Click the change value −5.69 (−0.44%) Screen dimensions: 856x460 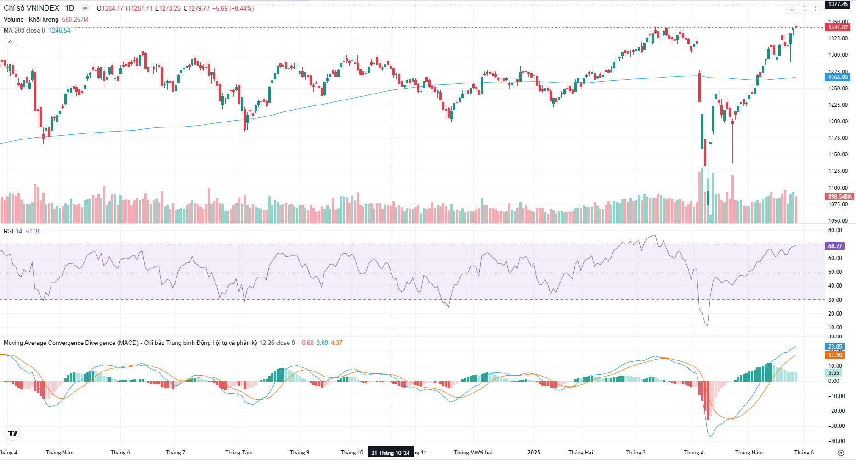pyautogui.click(x=233, y=8)
